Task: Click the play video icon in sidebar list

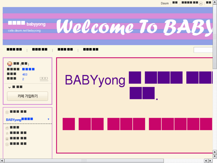Action: tap(7, 144)
